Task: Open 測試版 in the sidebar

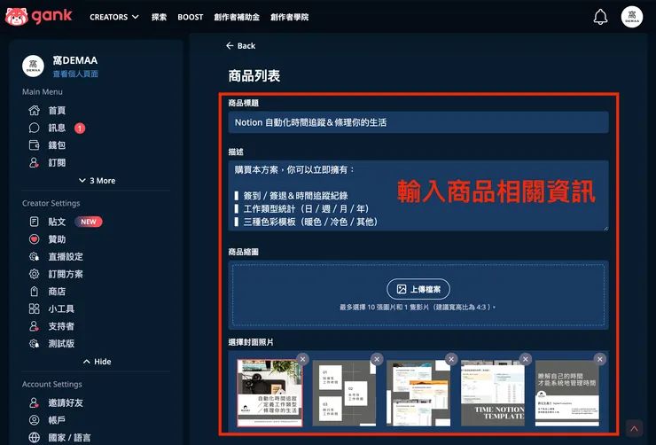Action: [61, 343]
